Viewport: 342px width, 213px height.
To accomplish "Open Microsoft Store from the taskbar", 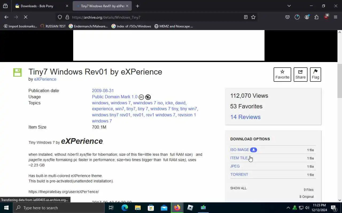I will 151,208.
